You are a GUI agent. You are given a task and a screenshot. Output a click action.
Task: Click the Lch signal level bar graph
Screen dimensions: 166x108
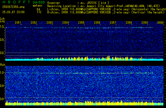pos(84,58)
